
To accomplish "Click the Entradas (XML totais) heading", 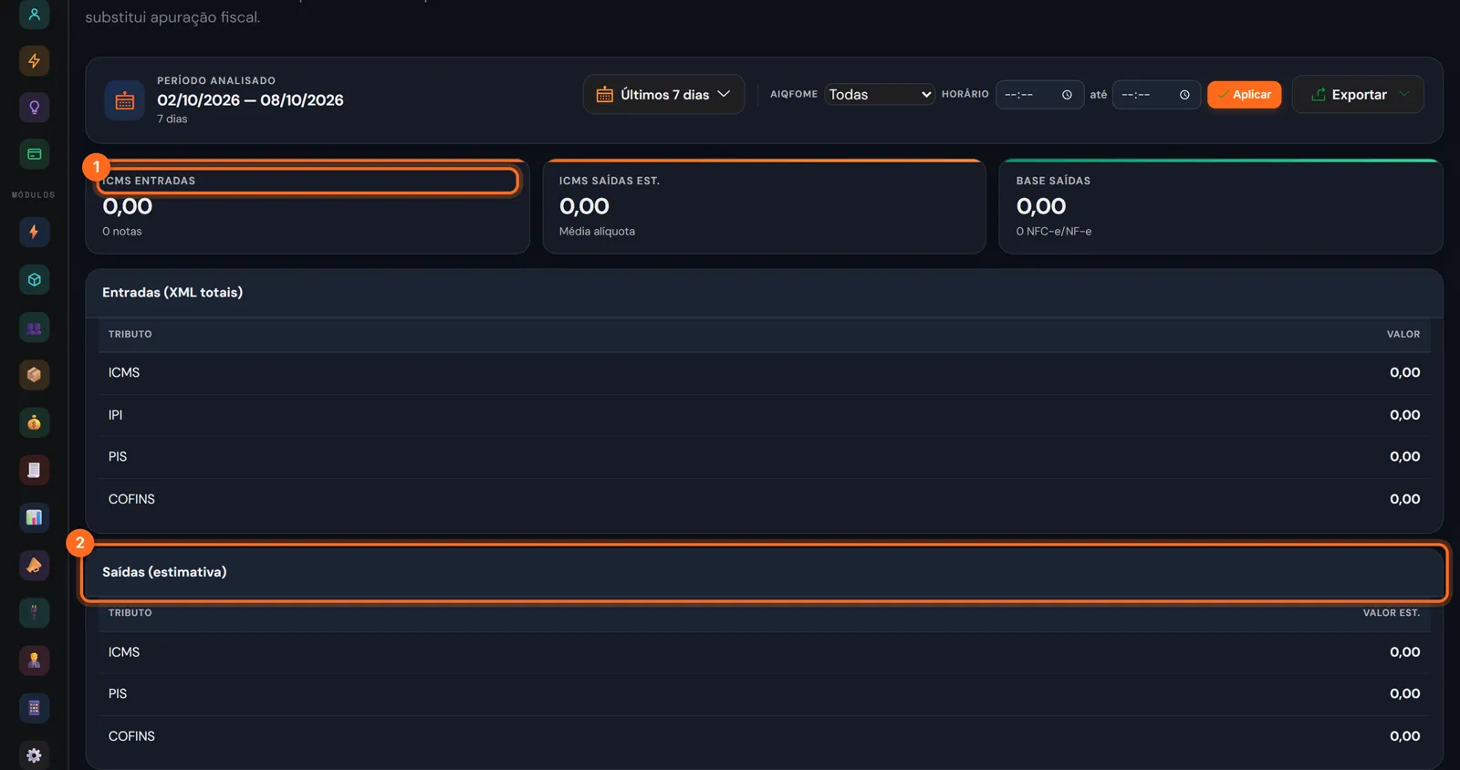I will [x=172, y=293].
